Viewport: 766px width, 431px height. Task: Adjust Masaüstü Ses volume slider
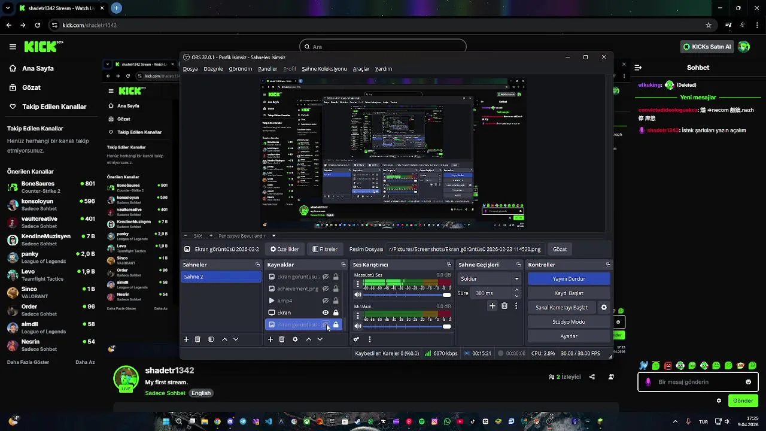(x=407, y=295)
